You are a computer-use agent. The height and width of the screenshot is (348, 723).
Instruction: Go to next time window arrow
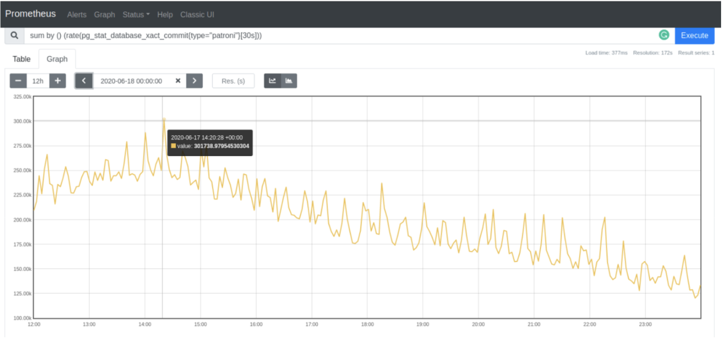(x=194, y=81)
